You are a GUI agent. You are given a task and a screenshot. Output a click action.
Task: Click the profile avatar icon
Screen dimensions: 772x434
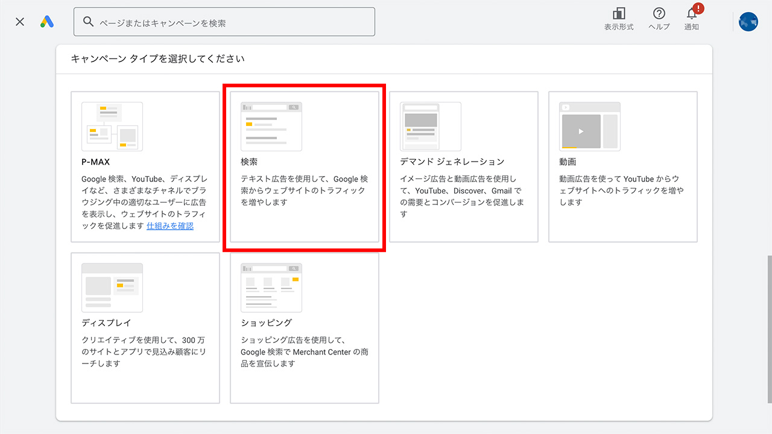pos(748,22)
